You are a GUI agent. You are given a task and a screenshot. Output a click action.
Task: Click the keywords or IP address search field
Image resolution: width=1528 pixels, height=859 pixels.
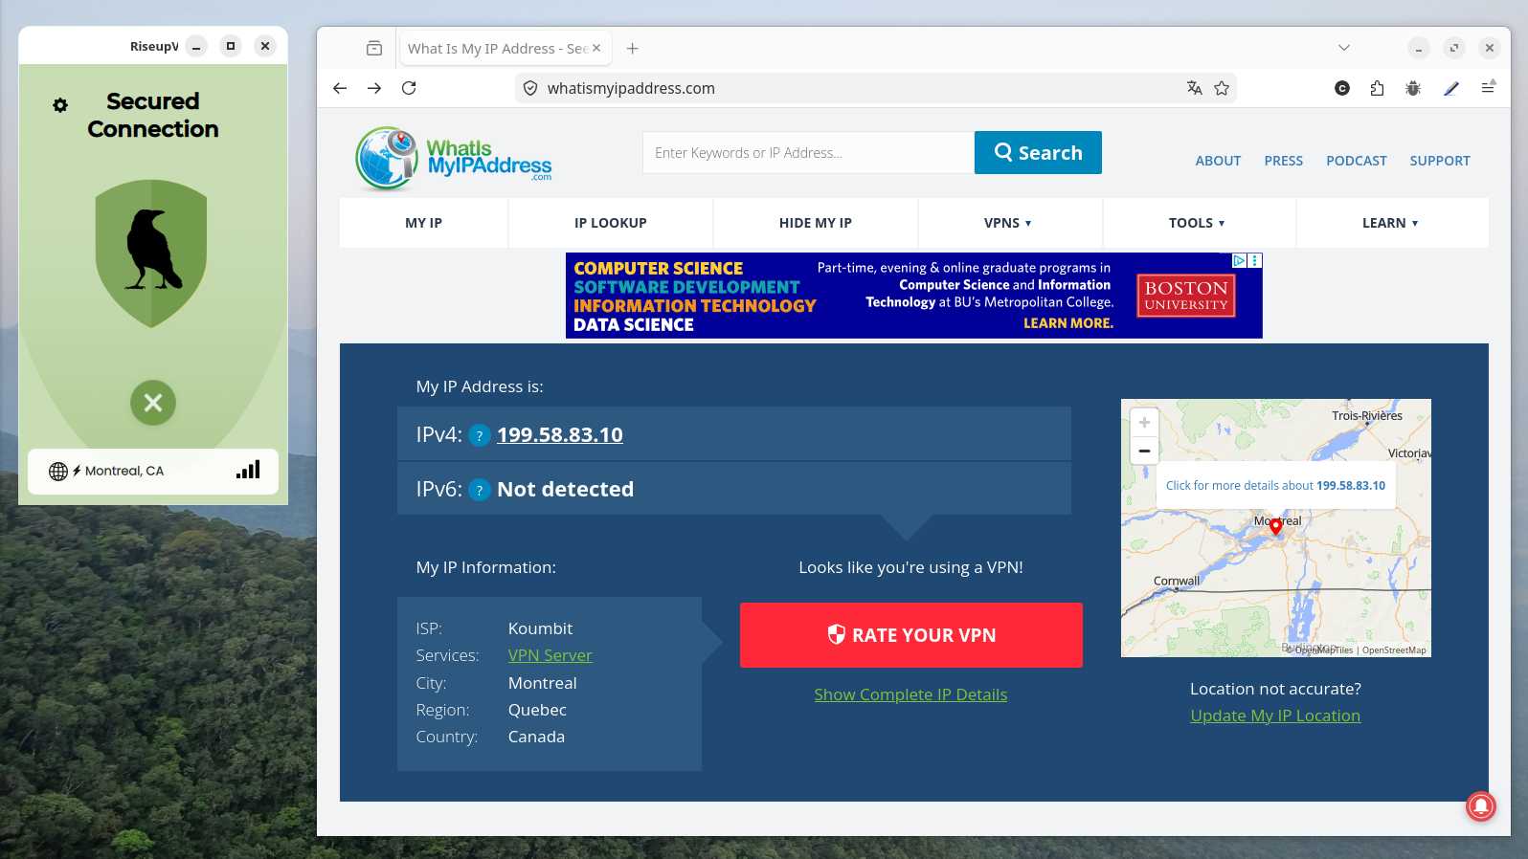coord(807,153)
